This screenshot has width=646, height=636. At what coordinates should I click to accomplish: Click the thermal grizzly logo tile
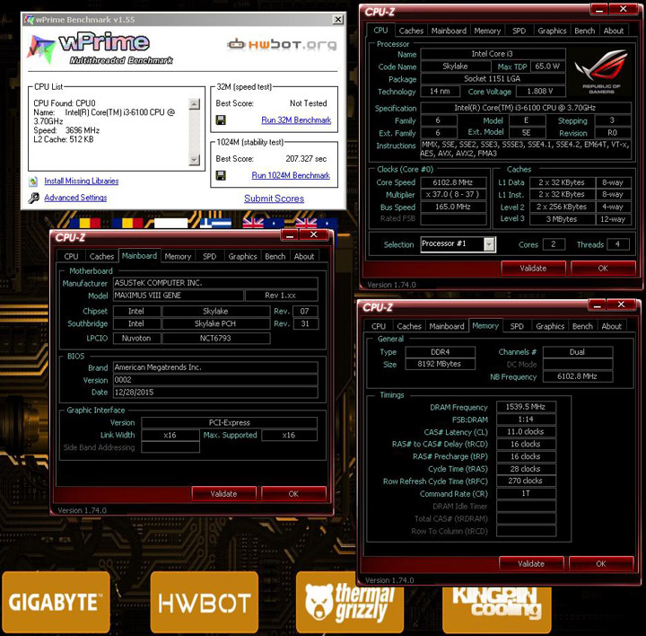click(349, 602)
